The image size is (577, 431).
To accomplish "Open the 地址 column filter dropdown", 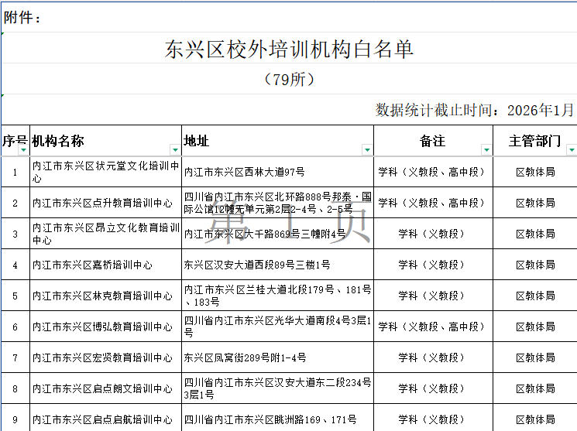I will pyautogui.click(x=367, y=149).
